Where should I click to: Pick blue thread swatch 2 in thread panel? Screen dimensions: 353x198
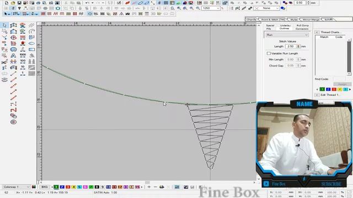(x=328, y=89)
